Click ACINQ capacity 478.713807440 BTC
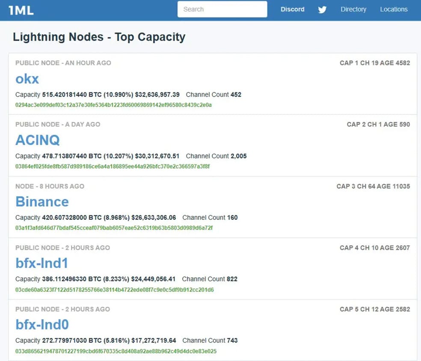421x361 pixels. click(72, 156)
